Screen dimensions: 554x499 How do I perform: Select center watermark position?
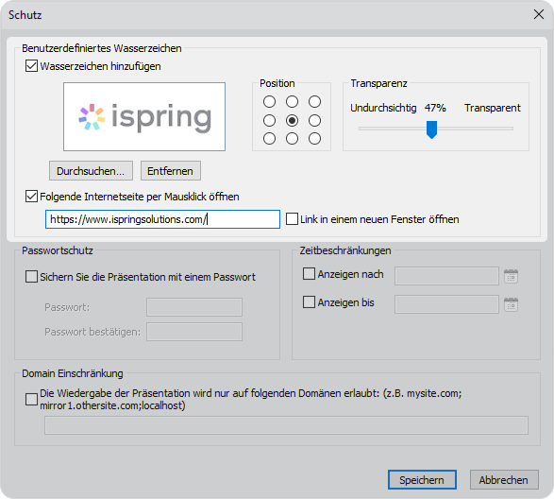pyautogui.click(x=292, y=120)
